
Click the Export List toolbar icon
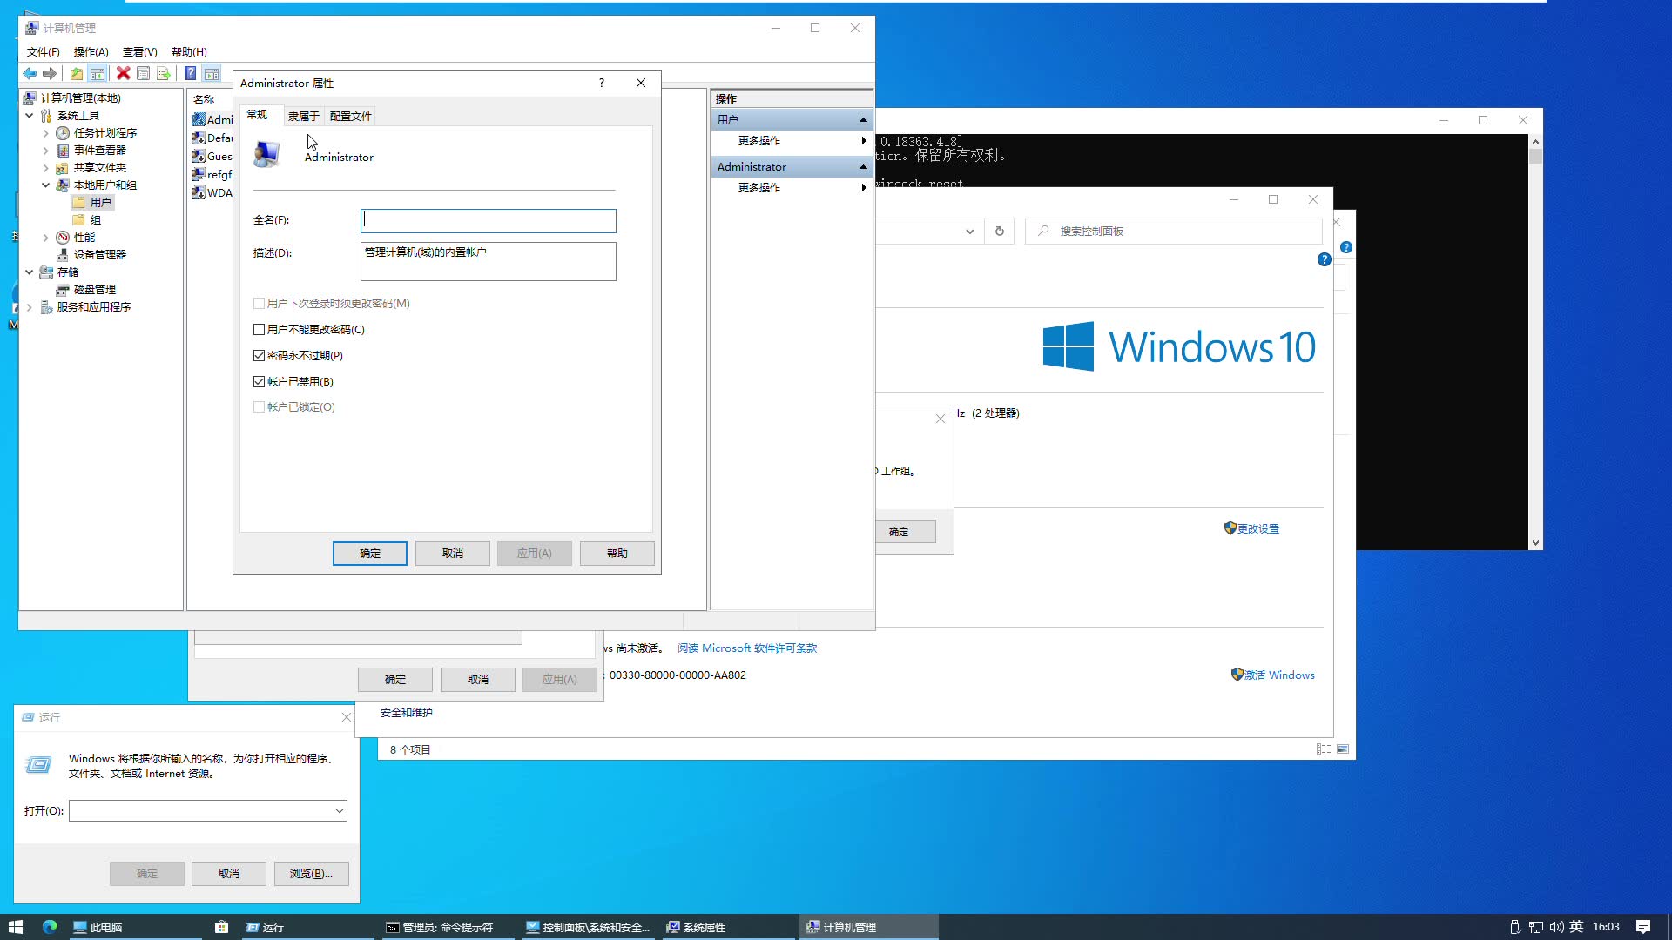tap(165, 73)
